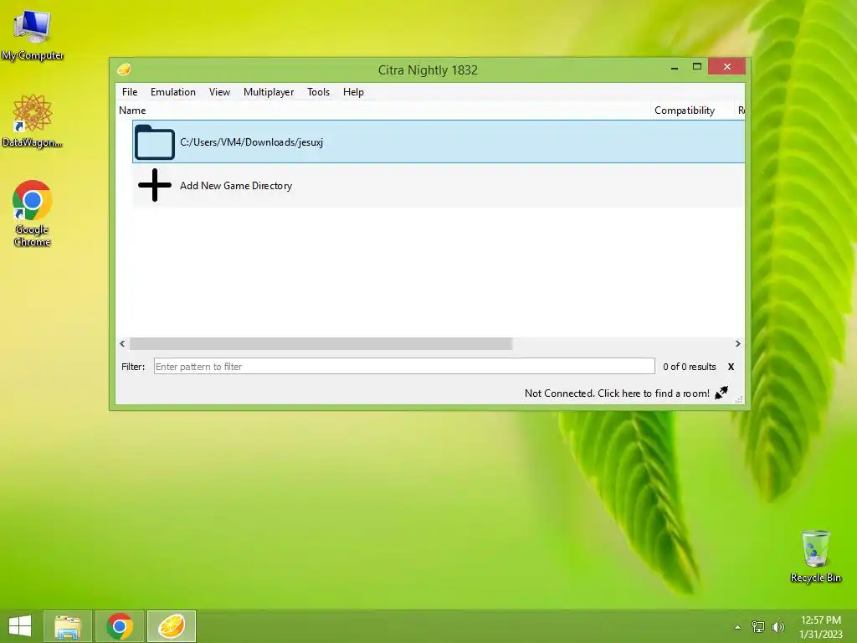Open the My Computer desktop icon
This screenshot has width=857, height=643.
pyautogui.click(x=33, y=35)
